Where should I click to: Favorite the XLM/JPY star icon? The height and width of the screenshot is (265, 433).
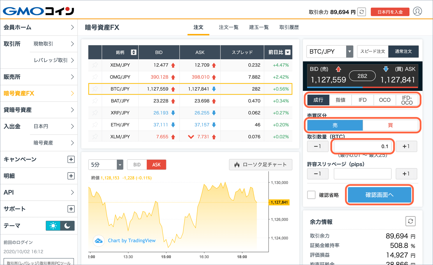pos(95,137)
